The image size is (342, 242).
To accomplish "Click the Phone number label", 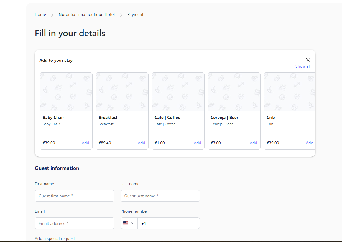I will 134,211.
